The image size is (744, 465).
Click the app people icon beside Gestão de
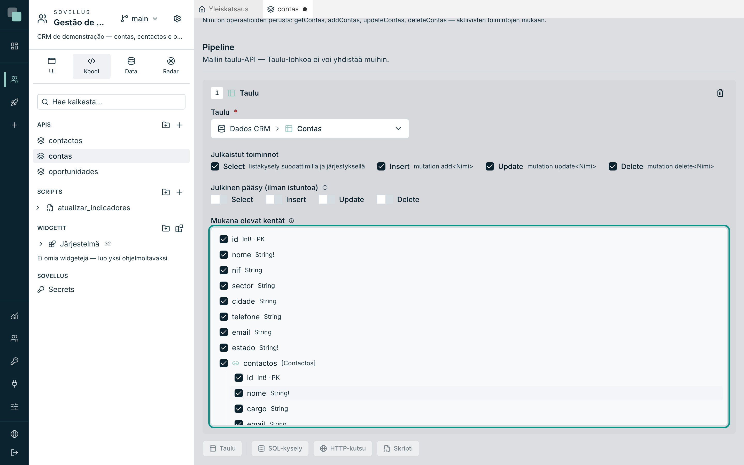point(42,18)
